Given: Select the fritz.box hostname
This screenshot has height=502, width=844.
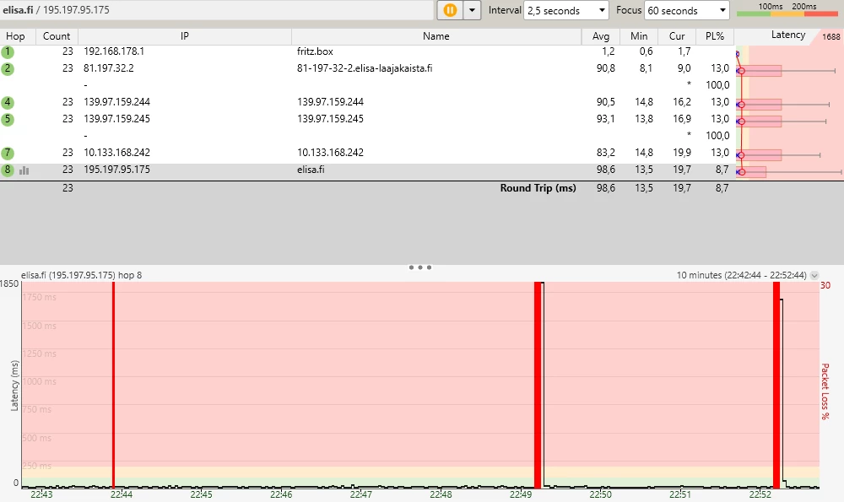Looking at the screenshot, I should 315,51.
